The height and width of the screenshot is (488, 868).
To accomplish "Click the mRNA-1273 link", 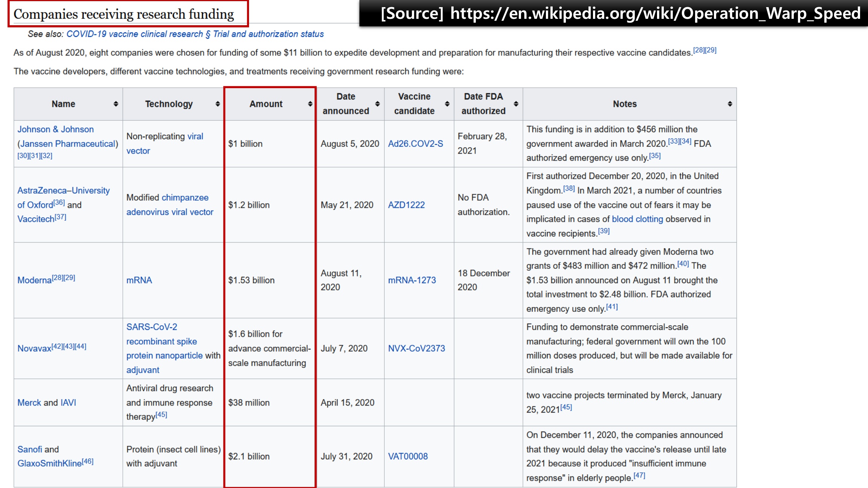I will point(412,280).
